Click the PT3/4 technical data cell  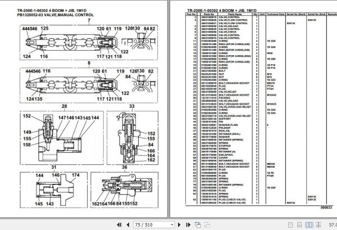tap(270, 89)
